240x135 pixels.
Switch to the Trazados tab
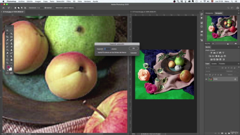coord(222,64)
